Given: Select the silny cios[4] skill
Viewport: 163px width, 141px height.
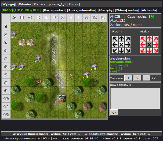Looking at the screenshot, I should (x=119, y=65).
